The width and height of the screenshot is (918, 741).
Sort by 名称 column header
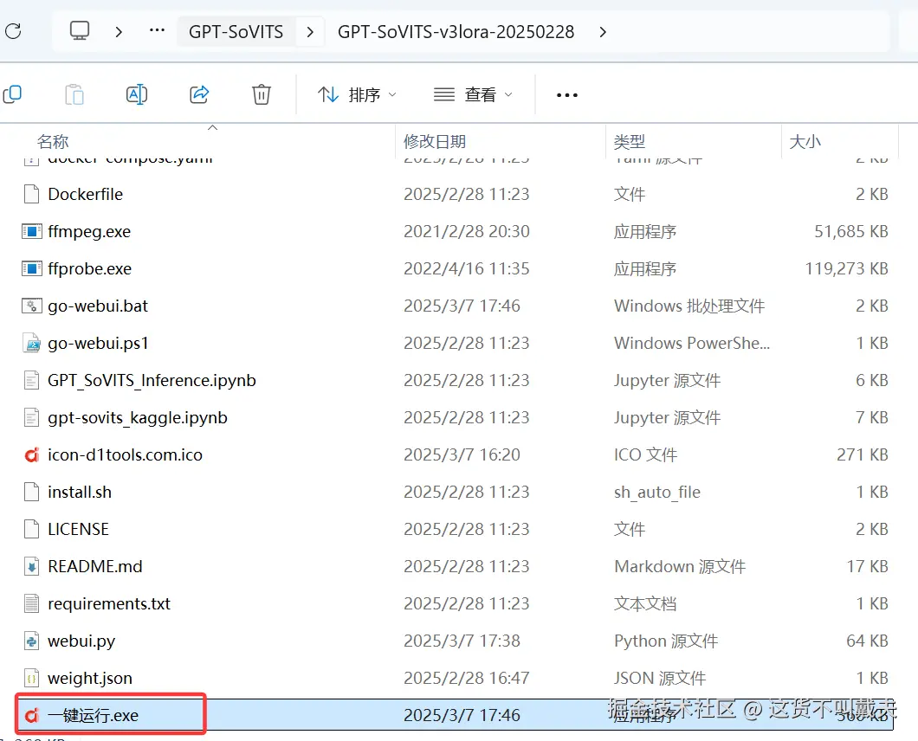(x=53, y=141)
